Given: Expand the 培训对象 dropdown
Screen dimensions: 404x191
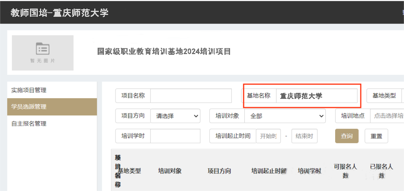Looking at the screenshot, I should click(285, 116).
